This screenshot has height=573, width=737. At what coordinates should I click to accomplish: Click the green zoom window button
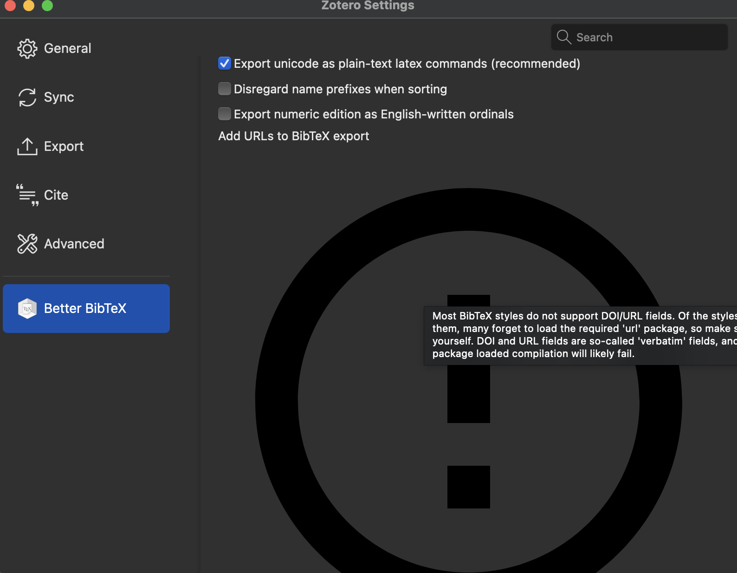click(47, 5)
